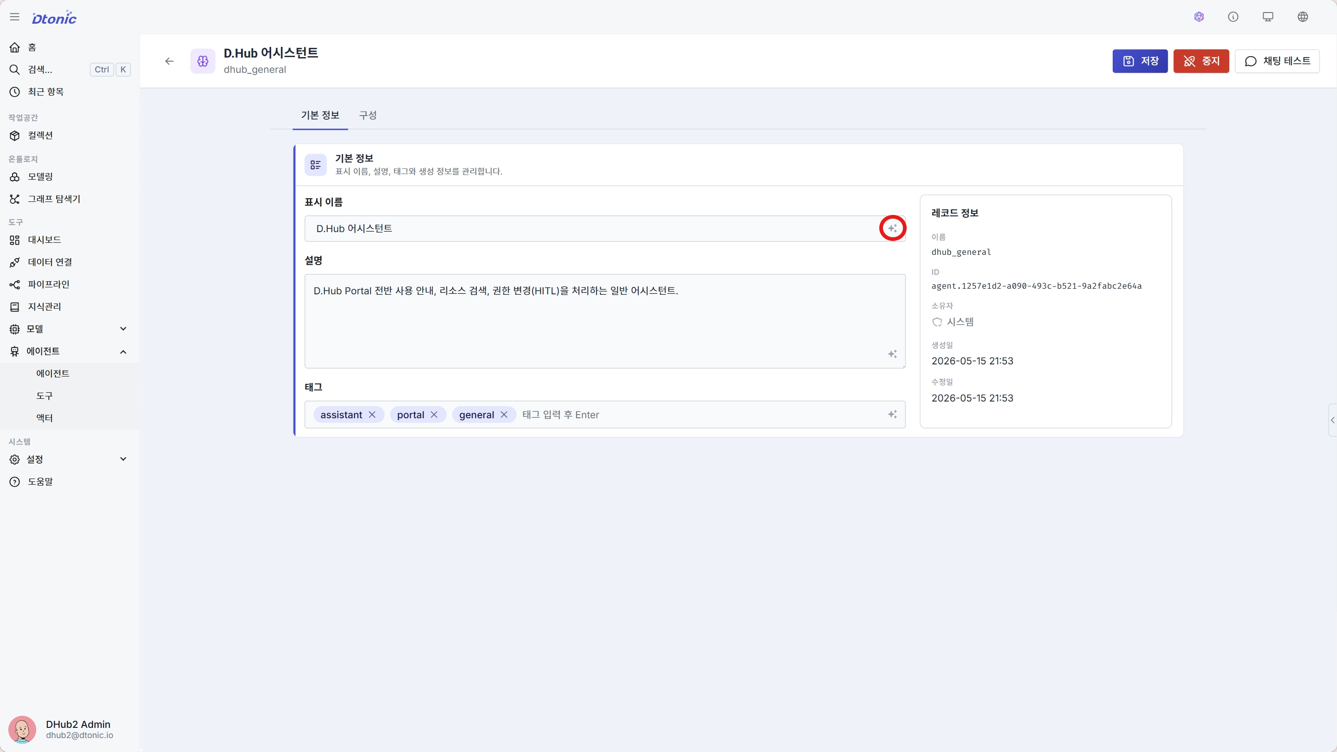
Task: Open Graph Explorer (그래프 탐색기)
Action: click(70, 199)
